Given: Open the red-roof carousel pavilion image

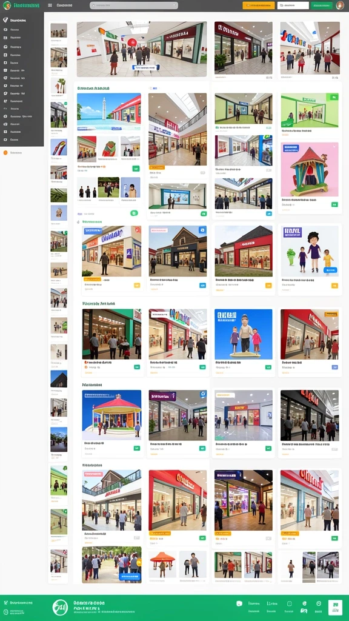Looking at the screenshot, I should 111,415.
